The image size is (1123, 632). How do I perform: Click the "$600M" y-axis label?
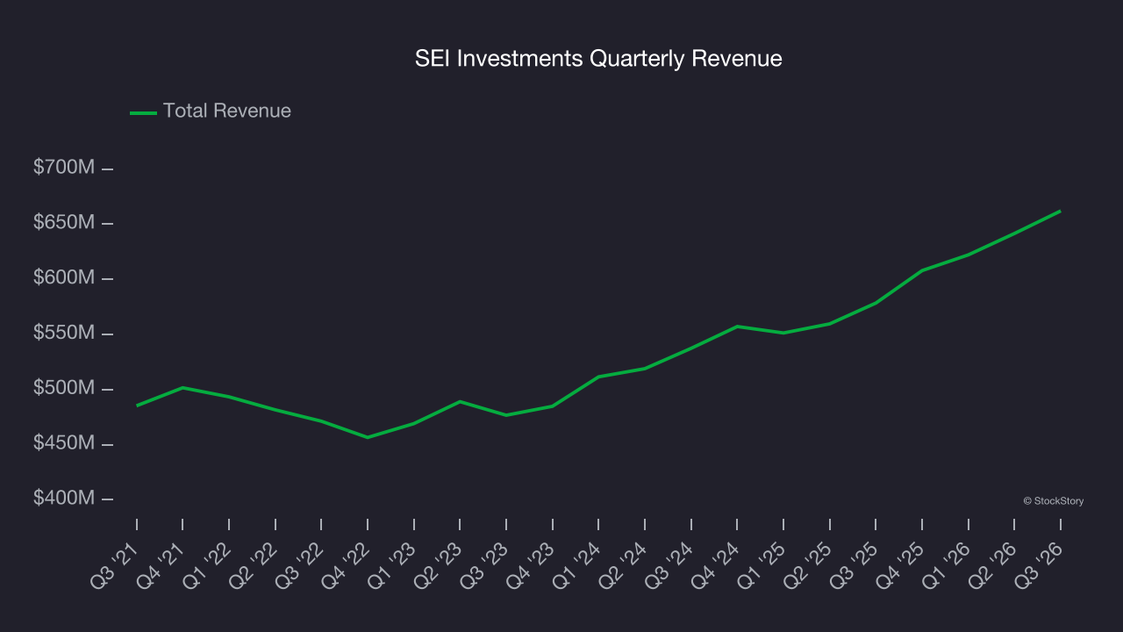pyautogui.click(x=64, y=278)
